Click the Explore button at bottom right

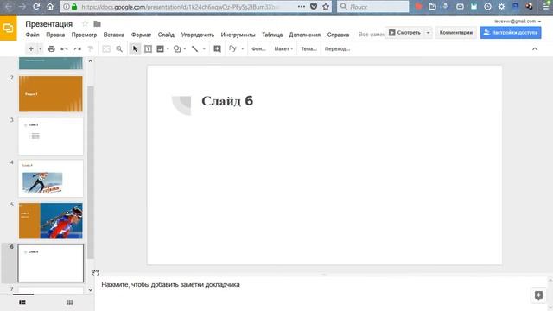pos(538,295)
